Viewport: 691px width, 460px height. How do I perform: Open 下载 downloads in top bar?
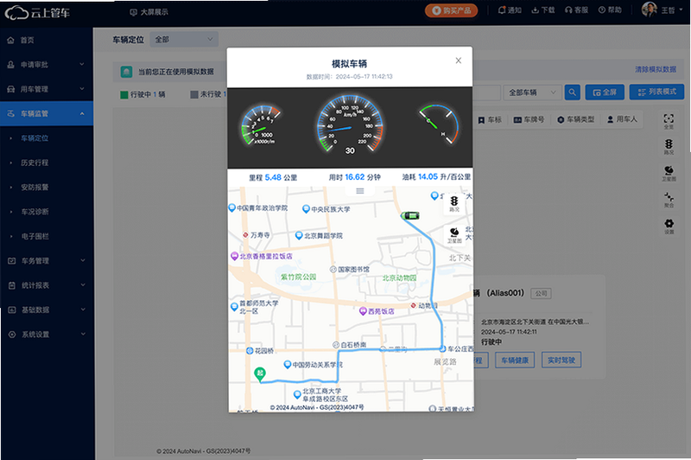click(543, 10)
